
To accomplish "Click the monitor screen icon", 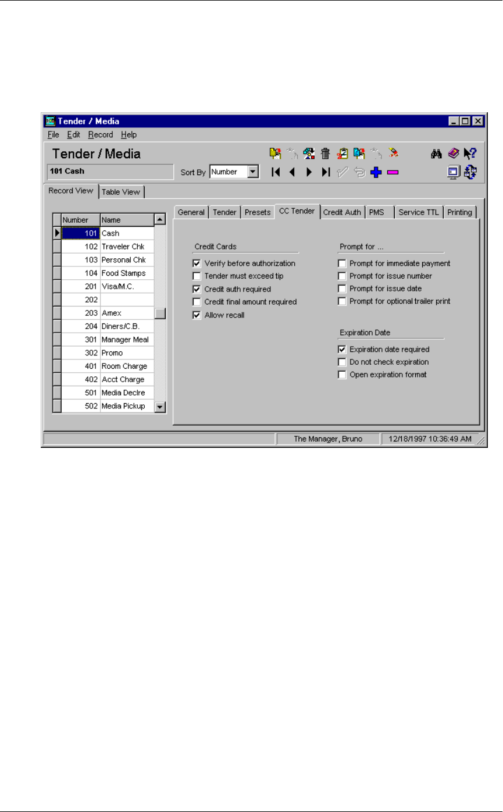I will coord(454,172).
